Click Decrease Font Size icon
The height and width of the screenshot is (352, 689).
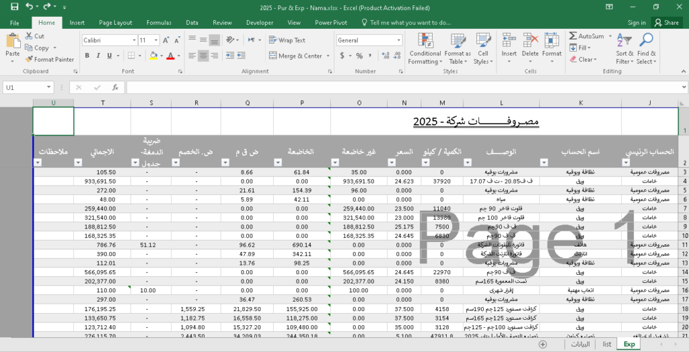(x=177, y=40)
